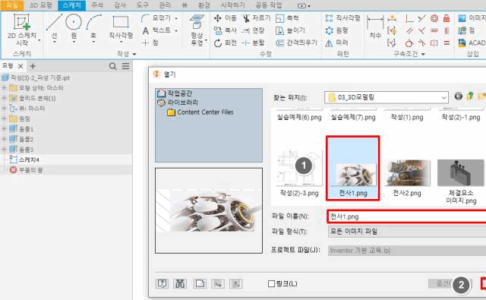The width and height of the screenshot is (486, 300).
Task: Select 작업공간 in the dialog location pane
Action: click(x=180, y=93)
